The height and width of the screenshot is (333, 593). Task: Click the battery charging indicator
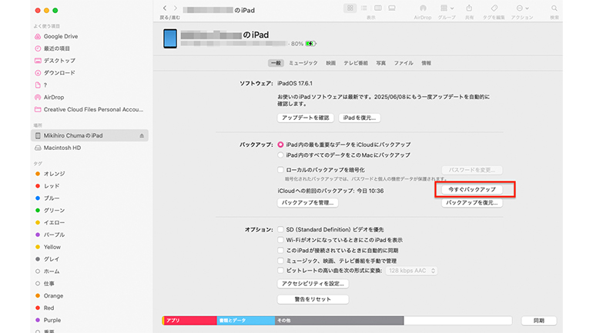310,44
